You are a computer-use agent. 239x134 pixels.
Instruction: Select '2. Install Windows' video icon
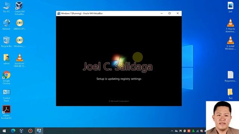(x=230, y=43)
